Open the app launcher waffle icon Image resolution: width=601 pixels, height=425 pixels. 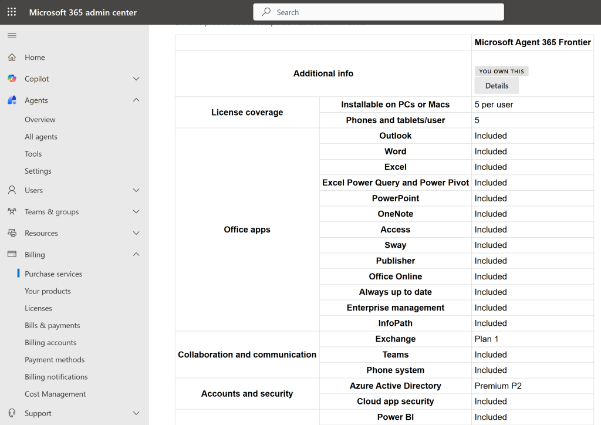pos(12,12)
